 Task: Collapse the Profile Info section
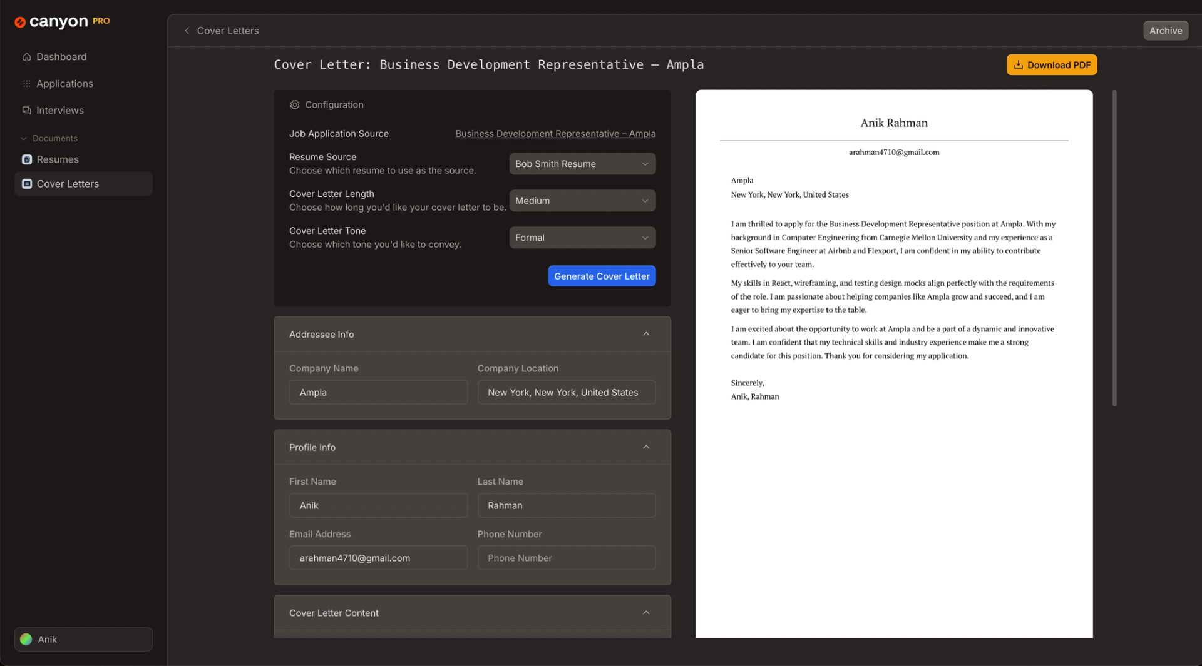click(646, 448)
